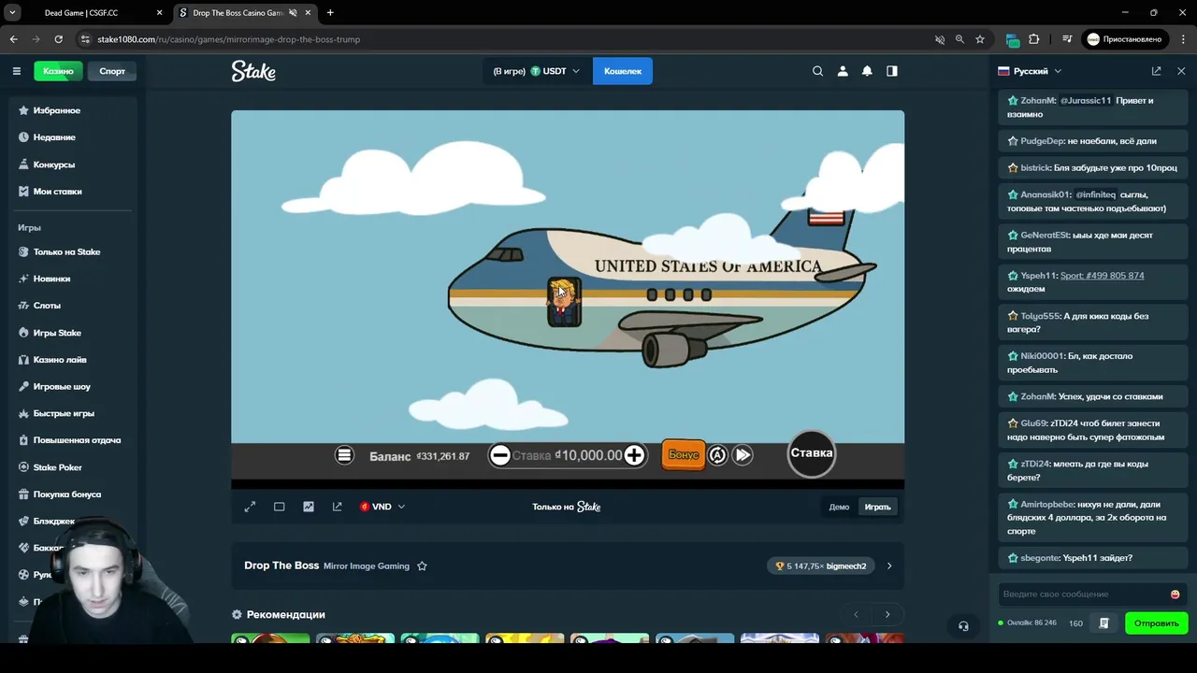
Task: Go to next recommendations arrow
Action: coord(887,614)
